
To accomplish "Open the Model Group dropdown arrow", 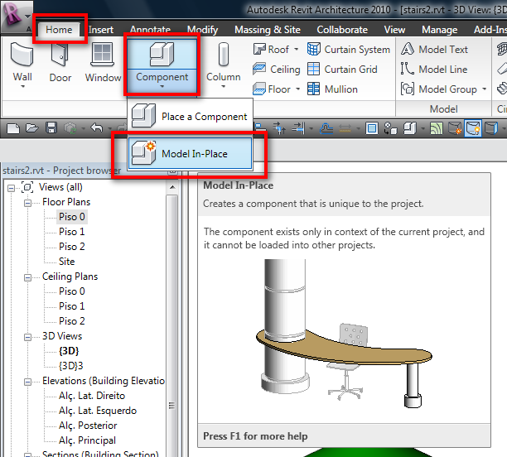I will [x=484, y=89].
